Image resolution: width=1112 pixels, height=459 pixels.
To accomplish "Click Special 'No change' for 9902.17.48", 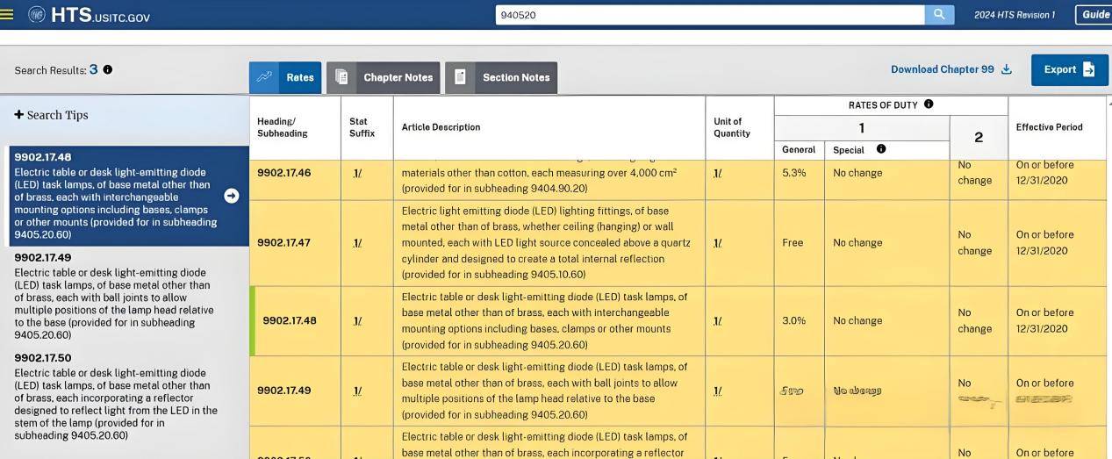I will [857, 320].
